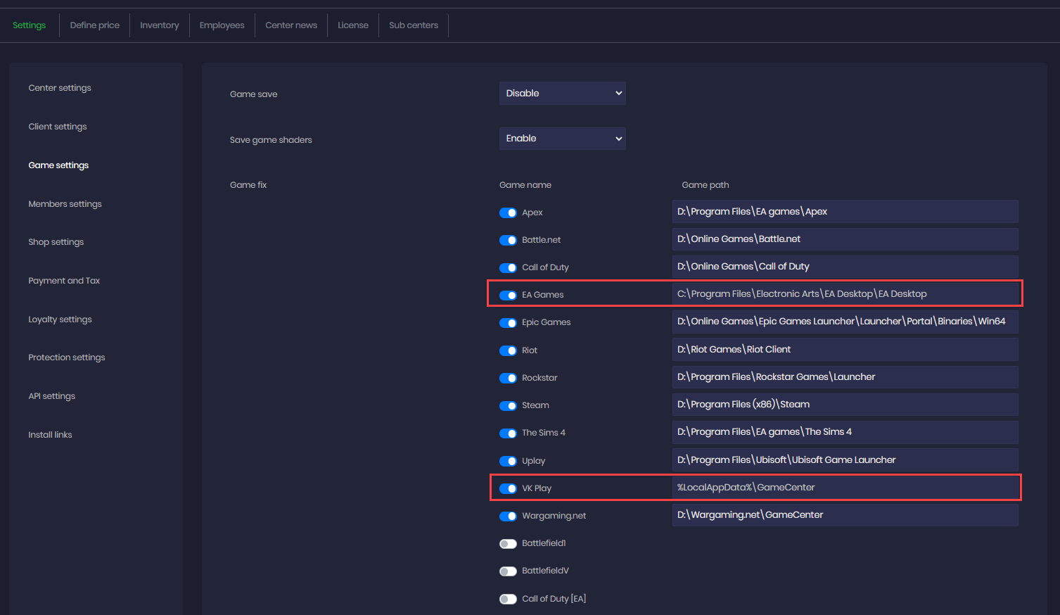The image size is (1060, 615).
Task: Open the Sub centers tab
Action: point(414,25)
